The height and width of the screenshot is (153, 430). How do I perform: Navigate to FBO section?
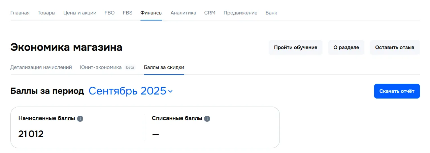pyautogui.click(x=109, y=13)
